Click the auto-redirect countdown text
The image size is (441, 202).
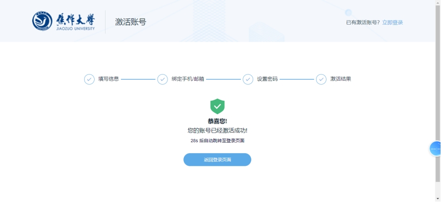click(x=217, y=141)
